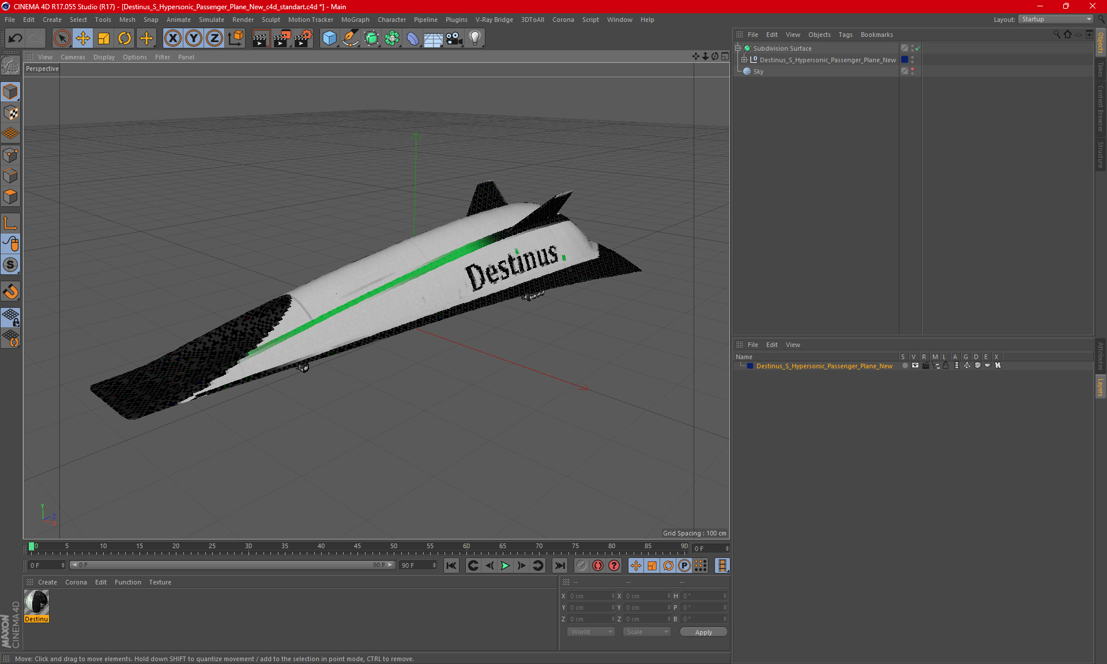Add an array modeling object
The width and height of the screenshot is (1107, 664).
click(x=392, y=39)
